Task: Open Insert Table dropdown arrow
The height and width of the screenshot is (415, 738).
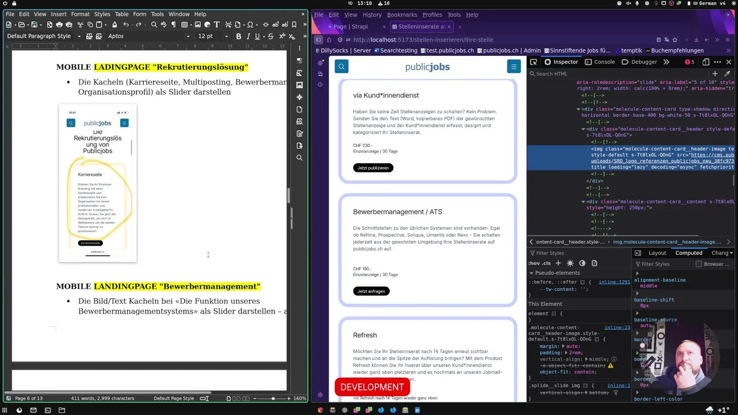Action: pyautogui.click(x=190, y=25)
